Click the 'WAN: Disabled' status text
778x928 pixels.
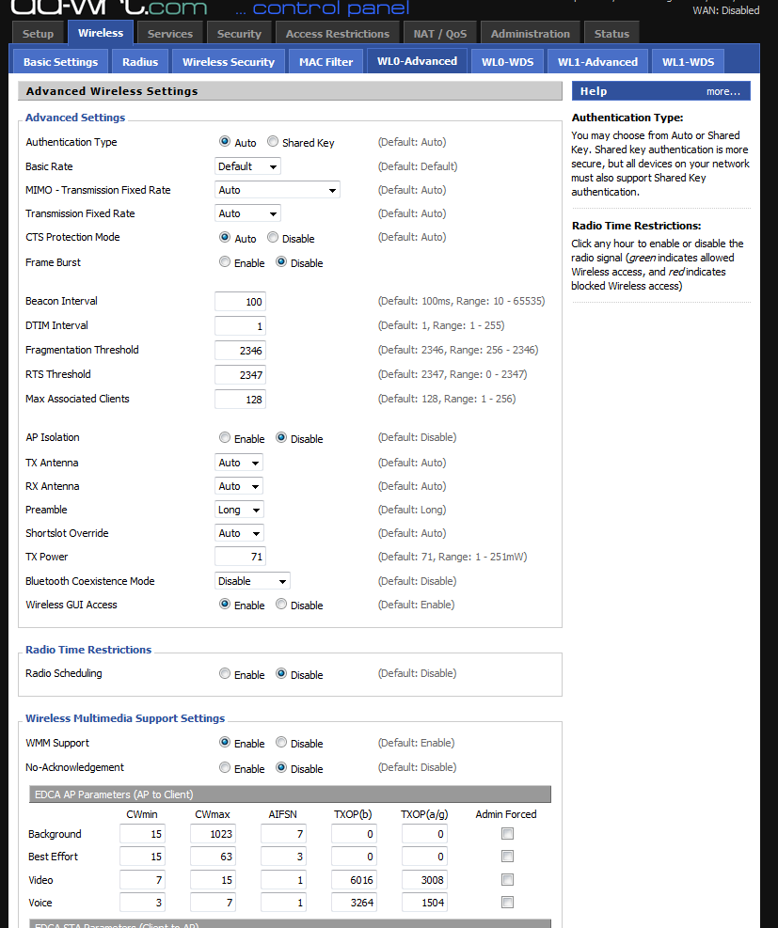pyautogui.click(x=726, y=10)
